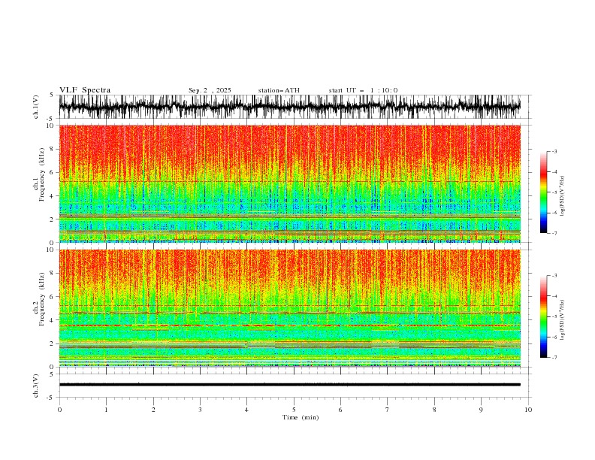The image size is (595, 460).
Task: Click the time axis end label "10"
Action: [x=528, y=410]
